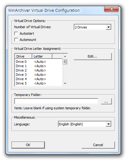Focus the Temporary Folder text field

pyautogui.click(x=56, y=101)
